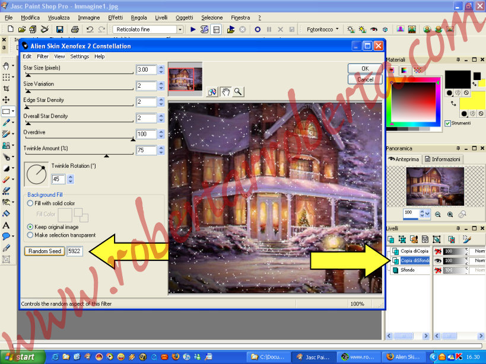This screenshot has height=364, width=486.
Task: Click the Open folder icon in toolbar
Action: 22,29
